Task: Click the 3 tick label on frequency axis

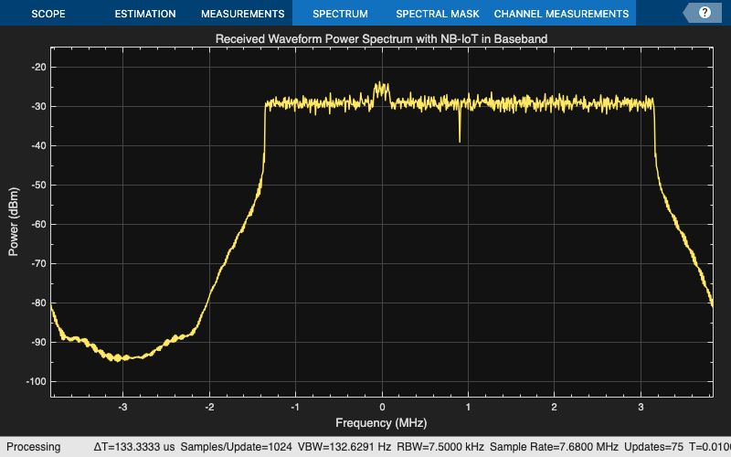Action: point(641,407)
